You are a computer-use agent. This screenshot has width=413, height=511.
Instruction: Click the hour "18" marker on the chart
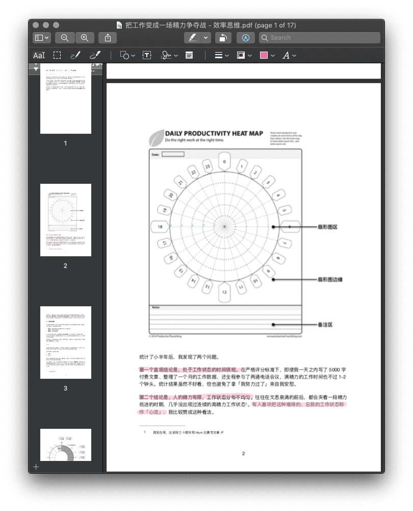[x=160, y=227]
